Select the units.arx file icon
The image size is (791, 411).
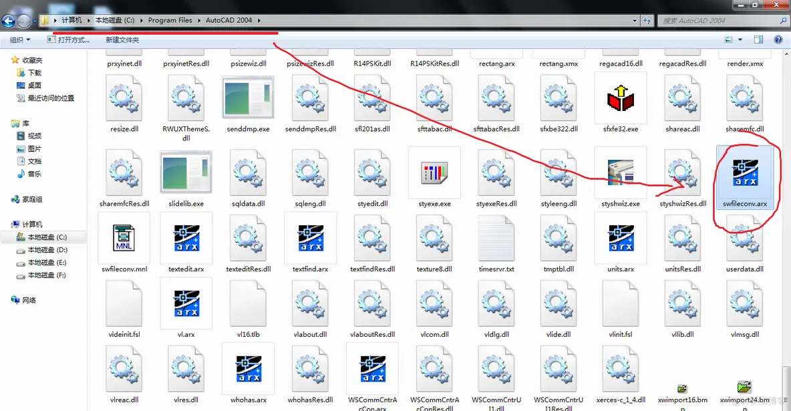click(x=621, y=238)
